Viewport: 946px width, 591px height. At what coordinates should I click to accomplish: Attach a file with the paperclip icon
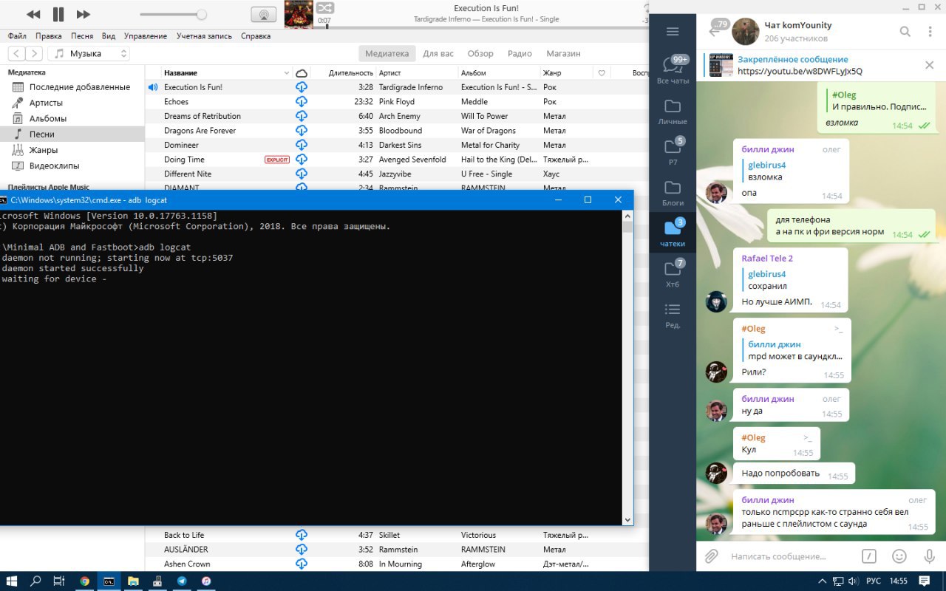pyautogui.click(x=711, y=556)
